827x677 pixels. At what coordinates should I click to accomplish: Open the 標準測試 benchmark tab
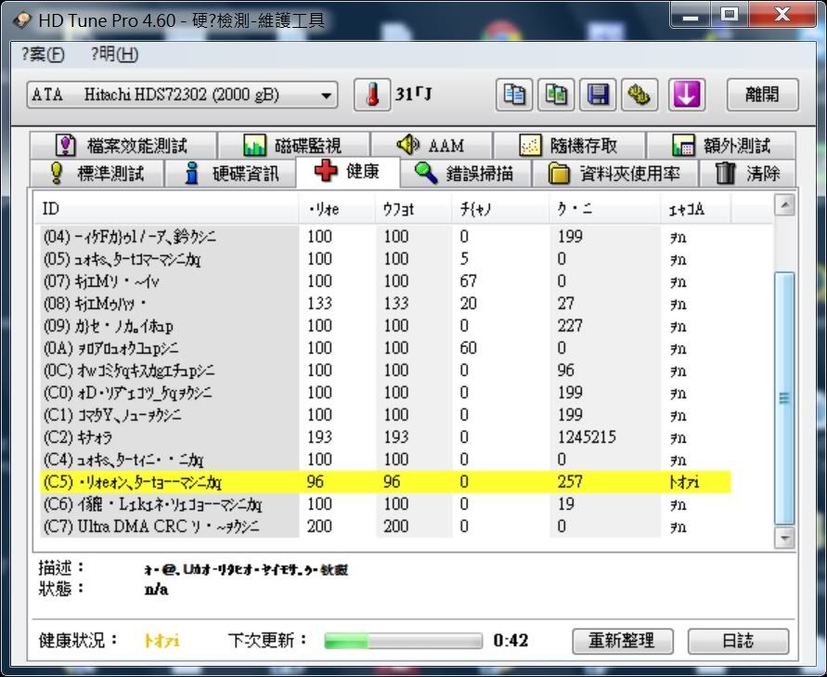97,173
